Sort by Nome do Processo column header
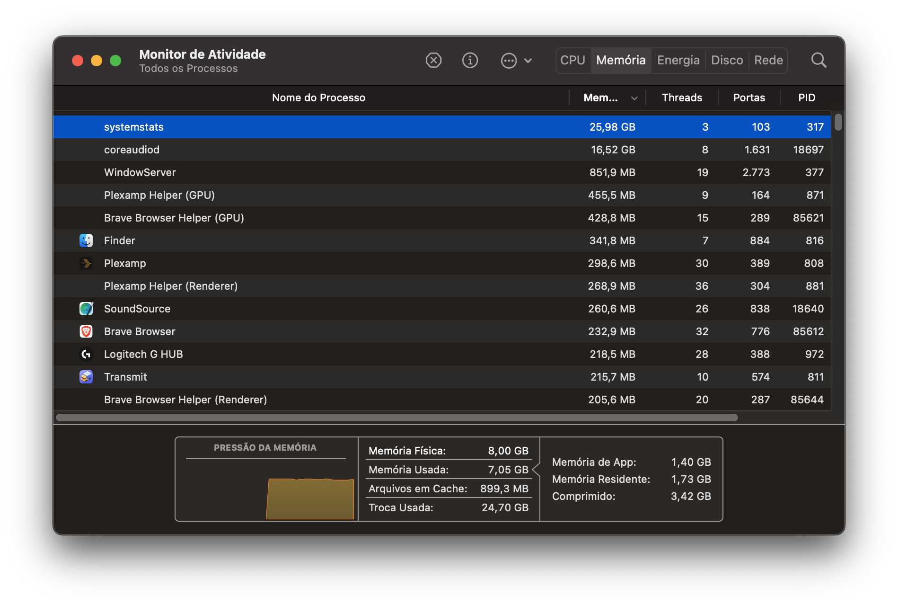Screen dimensions: 898x605 coord(318,98)
